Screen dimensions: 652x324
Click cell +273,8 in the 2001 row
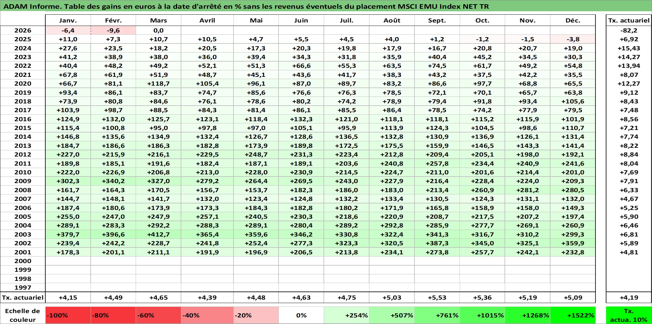437,252
